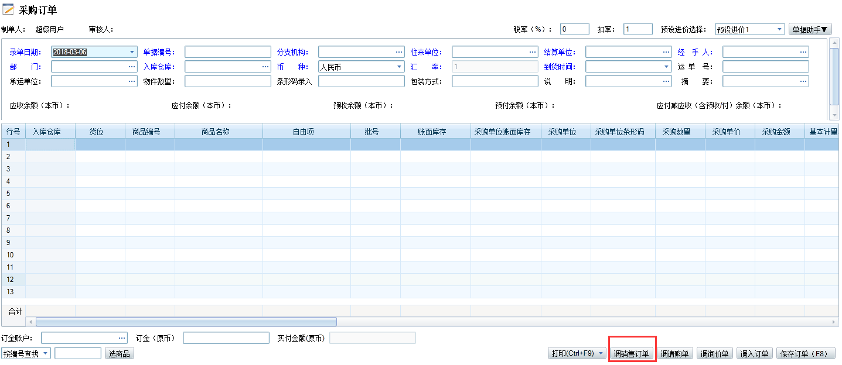This screenshot has height=365, width=842.
Task: Open lookup for 订金账户 field
Action: point(122,338)
